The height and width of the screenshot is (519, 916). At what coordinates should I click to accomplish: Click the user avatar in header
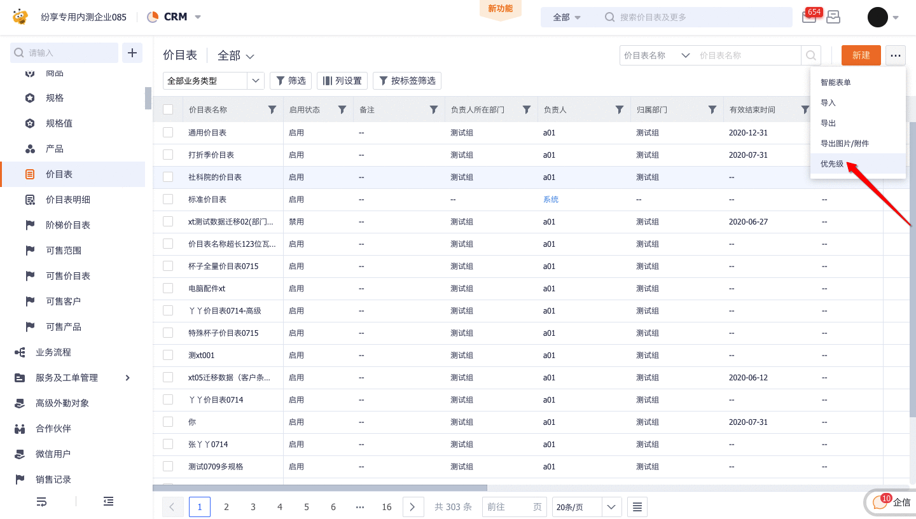[x=878, y=17]
